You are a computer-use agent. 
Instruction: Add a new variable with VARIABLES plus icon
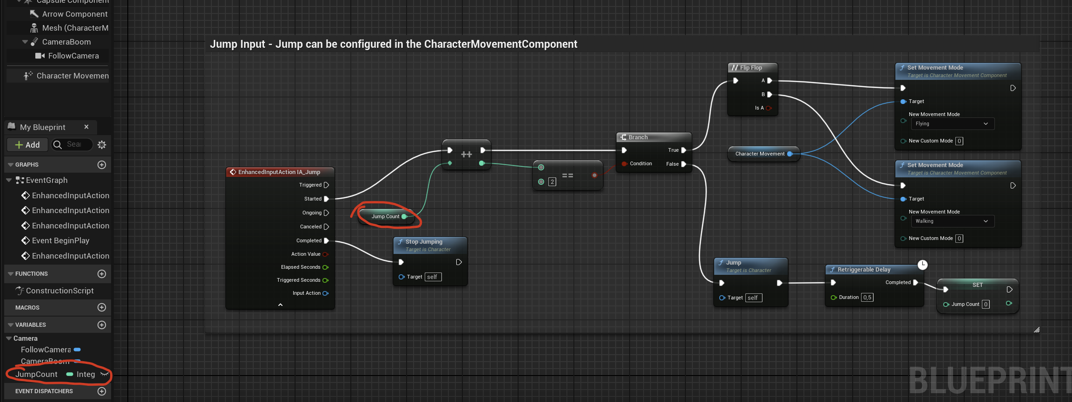click(x=102, y=325)
